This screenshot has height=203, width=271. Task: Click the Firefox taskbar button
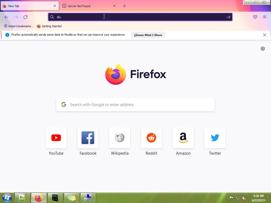tap(39, 198)
